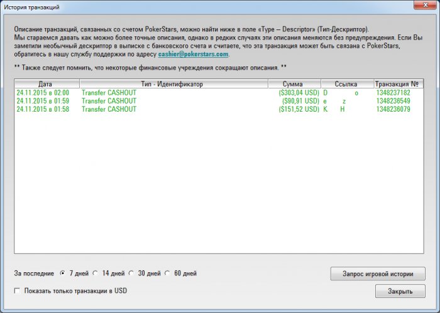This screenshot has width=440, height=313.
Task: Sort by Тип - Идентификатор column header
Action: point(173,84)
